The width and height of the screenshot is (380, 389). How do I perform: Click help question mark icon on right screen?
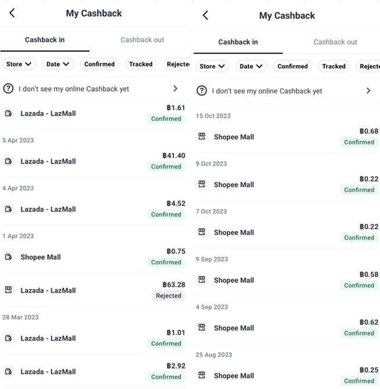pyautogui.click(x=201, y=91)
